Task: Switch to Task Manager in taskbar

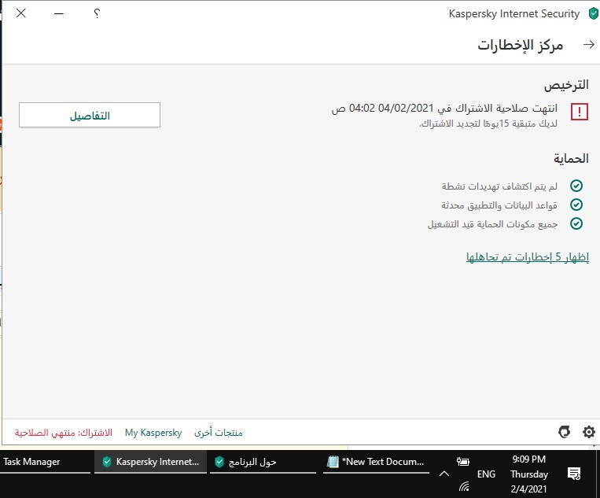Action: click(45, 462)
